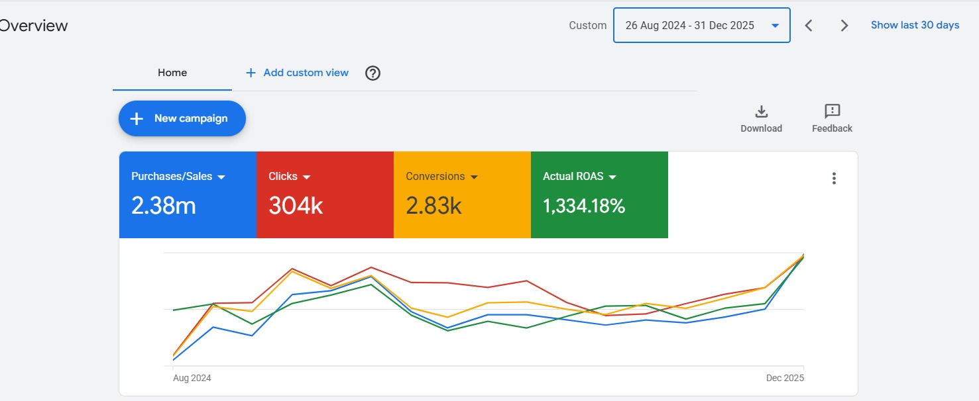
Task: Click the 304k clicks value
Action: point(296,206)
